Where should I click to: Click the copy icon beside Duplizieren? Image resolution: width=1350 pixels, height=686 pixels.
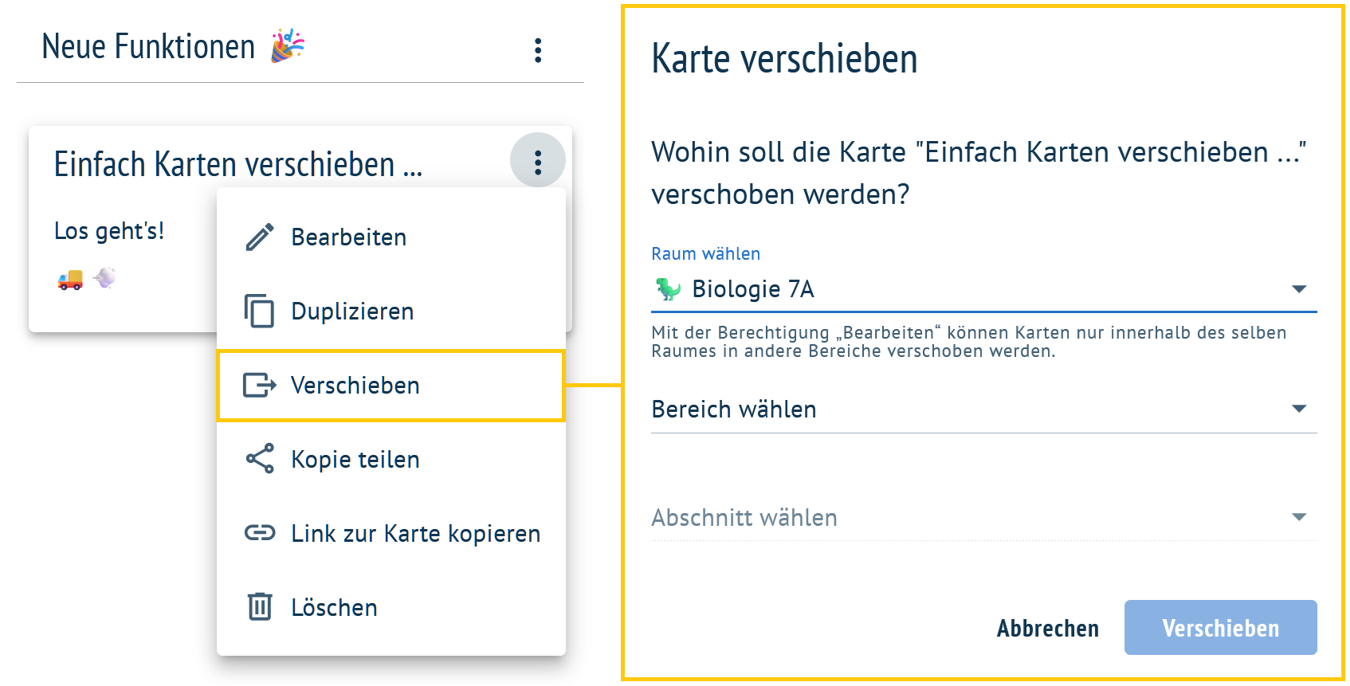tap(260, 311)
